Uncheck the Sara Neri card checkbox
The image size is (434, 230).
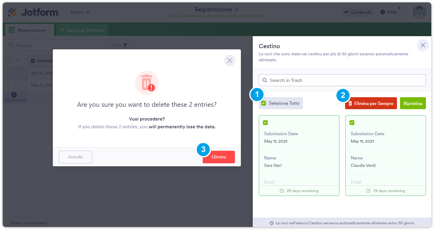[265, 122]
